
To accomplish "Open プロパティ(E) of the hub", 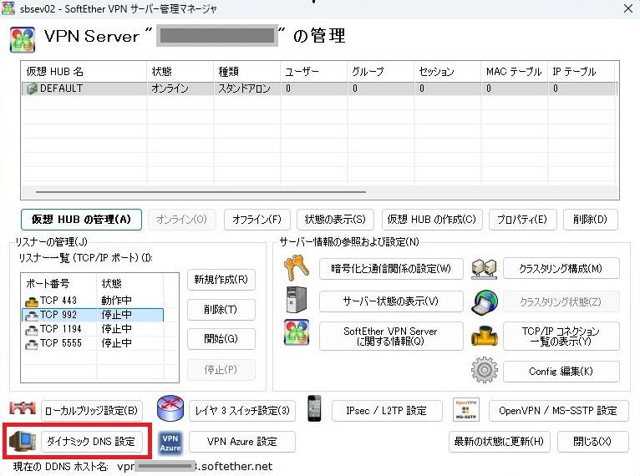I will [521, 220].
